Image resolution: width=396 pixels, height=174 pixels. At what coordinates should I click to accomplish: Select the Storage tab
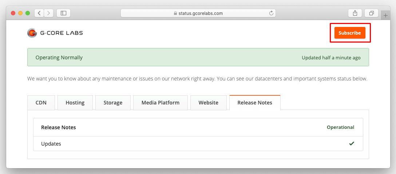click(x=113, y=103)
